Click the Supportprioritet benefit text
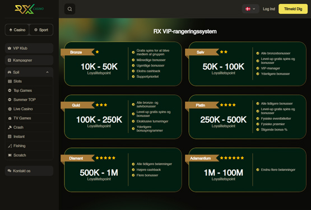 pyautogui.click(x=147, y=77)
